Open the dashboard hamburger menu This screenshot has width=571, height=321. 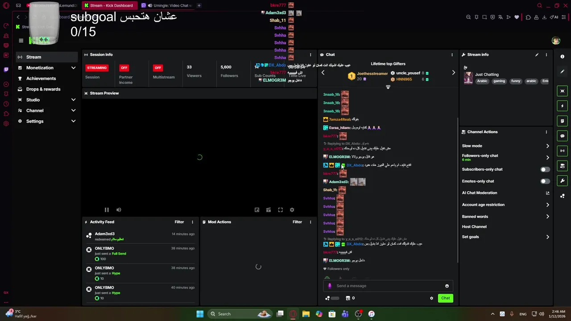coord(21,41)
